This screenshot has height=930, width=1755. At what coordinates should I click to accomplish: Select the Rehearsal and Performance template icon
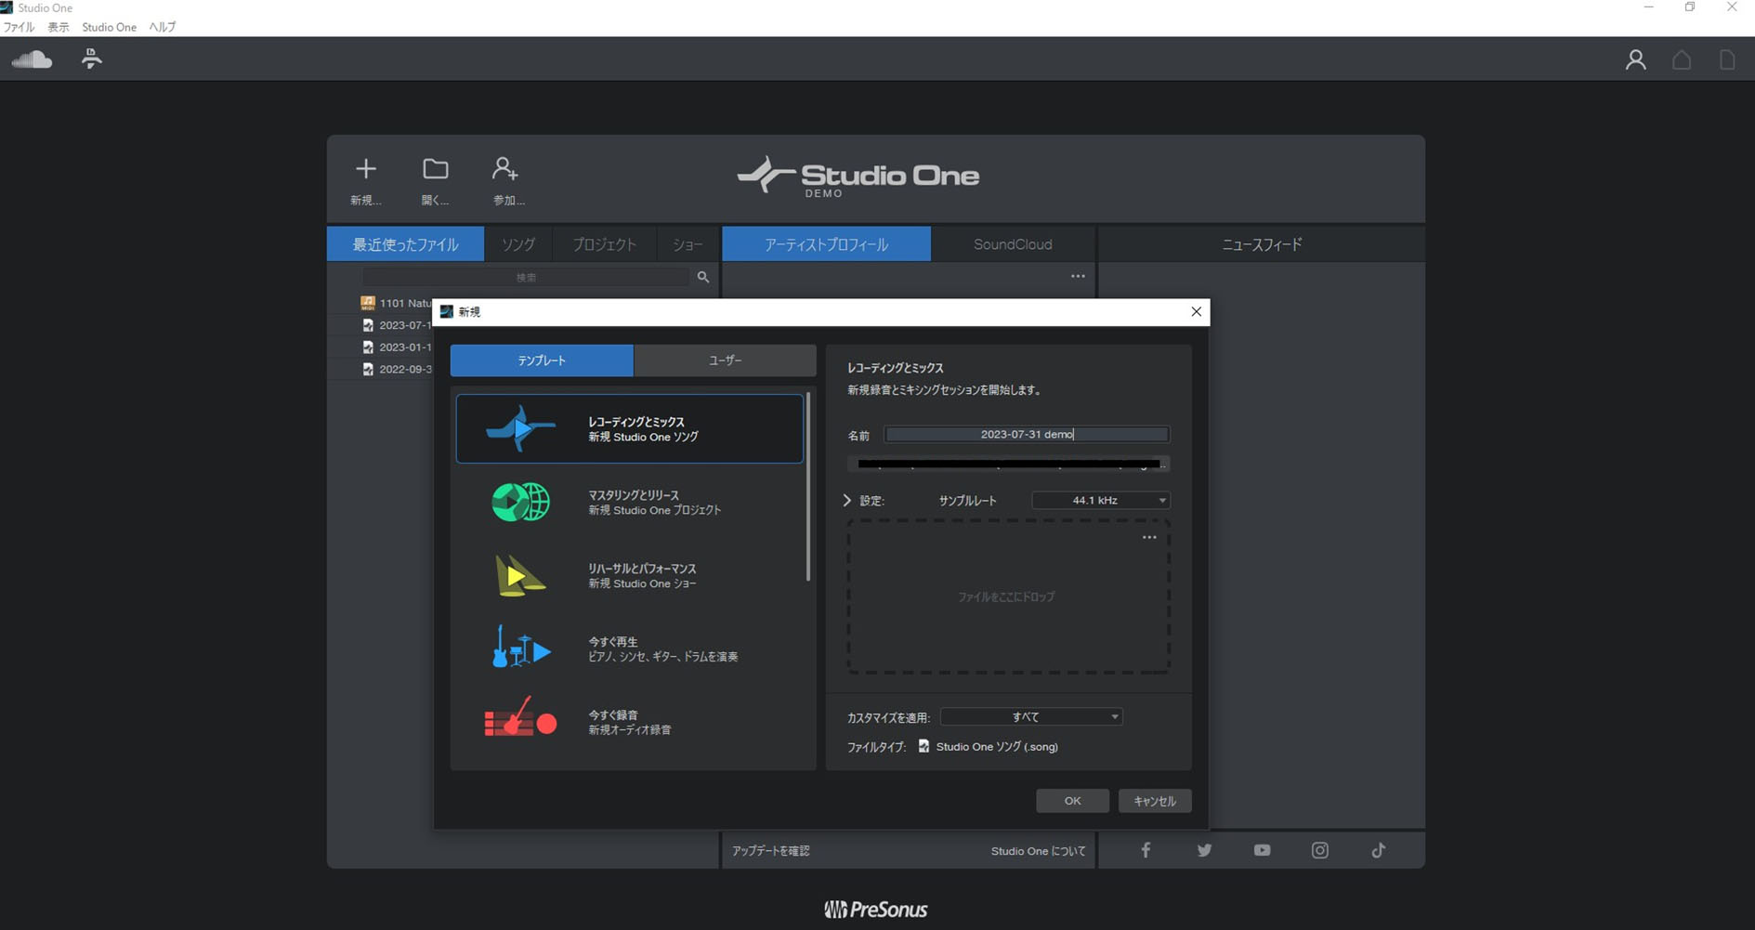coord(519,576)
